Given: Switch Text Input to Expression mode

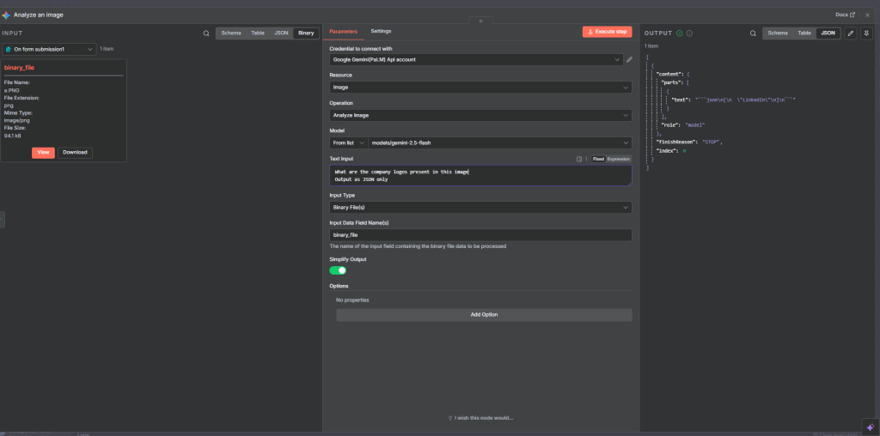Looking at the screenshot, I should [619, 159].
